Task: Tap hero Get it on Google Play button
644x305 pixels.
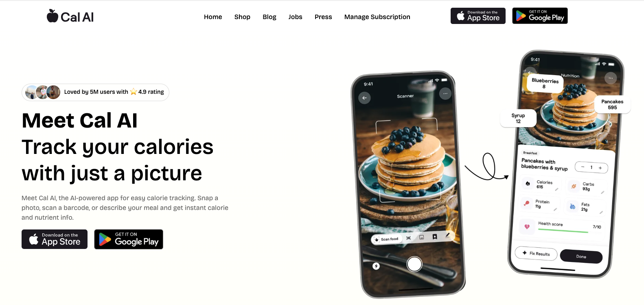Action: (x=129, y=239)
